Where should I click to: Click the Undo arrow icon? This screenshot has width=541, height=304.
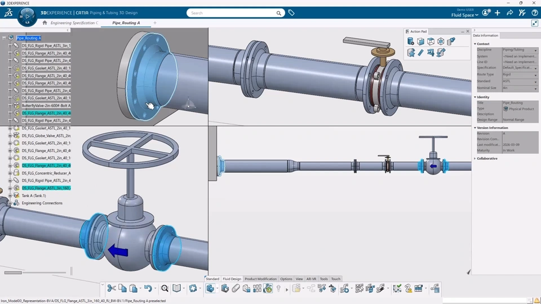[148, 288]
